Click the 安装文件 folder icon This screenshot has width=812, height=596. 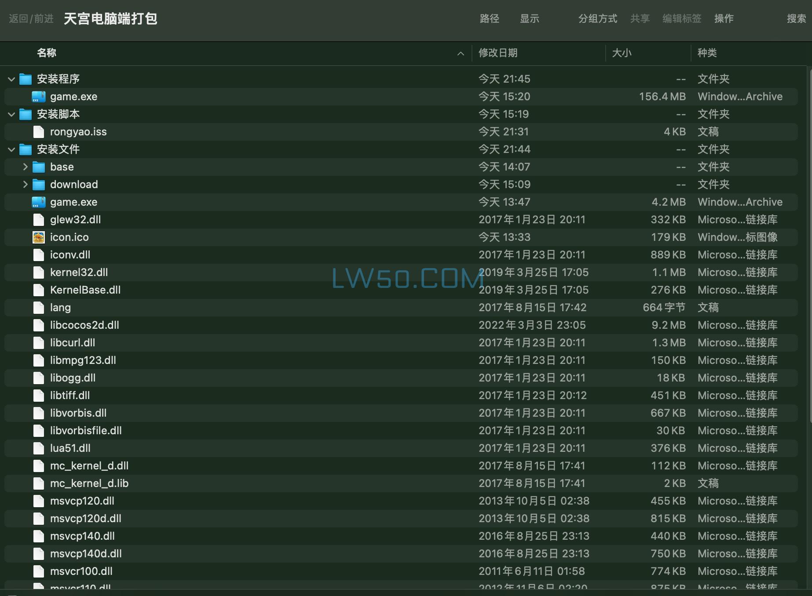[x=25, y=149]
